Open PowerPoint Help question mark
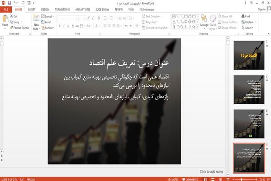This screenshot has height=181, width=271. pos(245,3)
